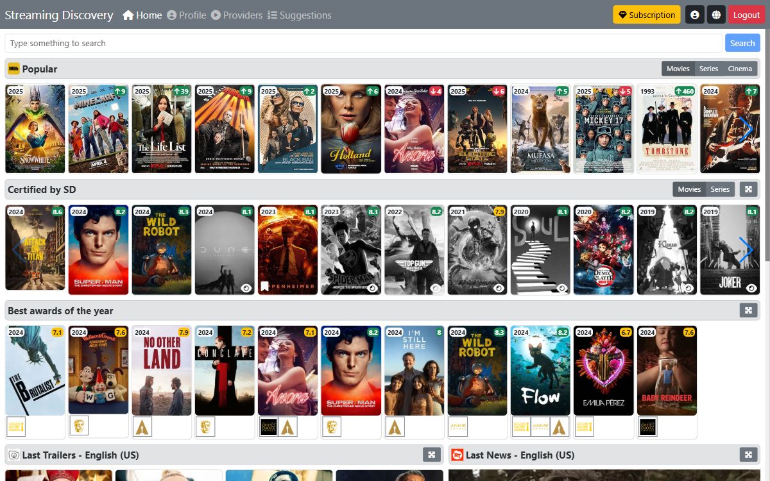Toggle the bookmark on the Oppenheimer poster
Image resolution: width=770 pixels, height=481 pixels.
(x=264, y=285)
